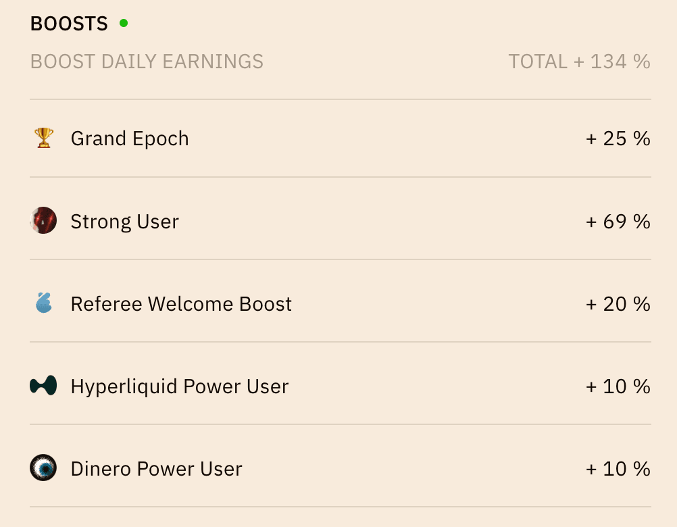The height and width of the screenshot is (527, 677).
Task: Click the + 69 % value for Strong User
Action: click(617, 221)
